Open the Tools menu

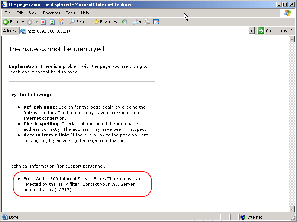(71, 13)
